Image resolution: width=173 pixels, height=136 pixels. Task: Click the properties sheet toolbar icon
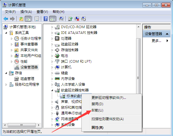pyautogui.click(x=37, y=19)
